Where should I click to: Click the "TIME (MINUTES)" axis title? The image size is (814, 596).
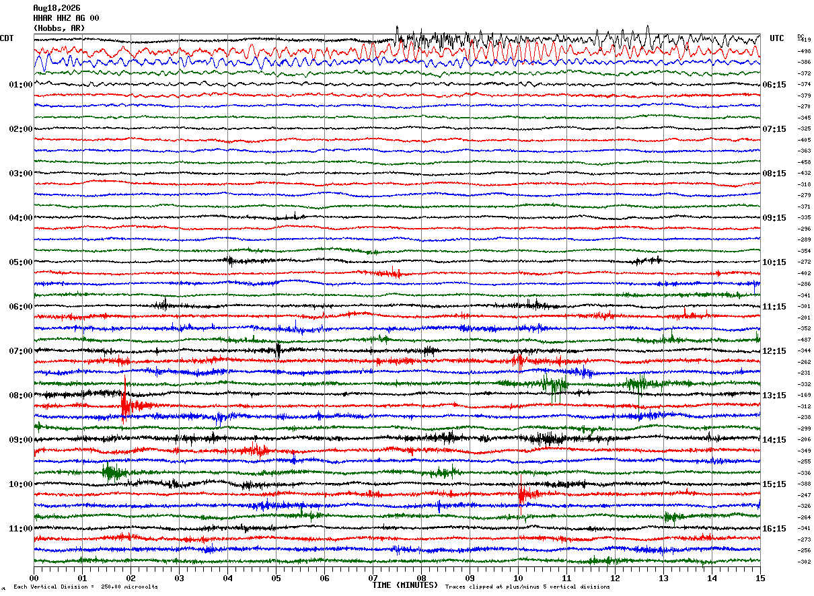(406, 585)
